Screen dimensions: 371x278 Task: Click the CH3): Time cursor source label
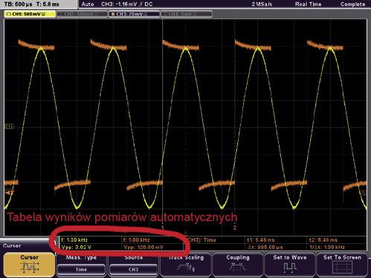click(x=201, y=239)
